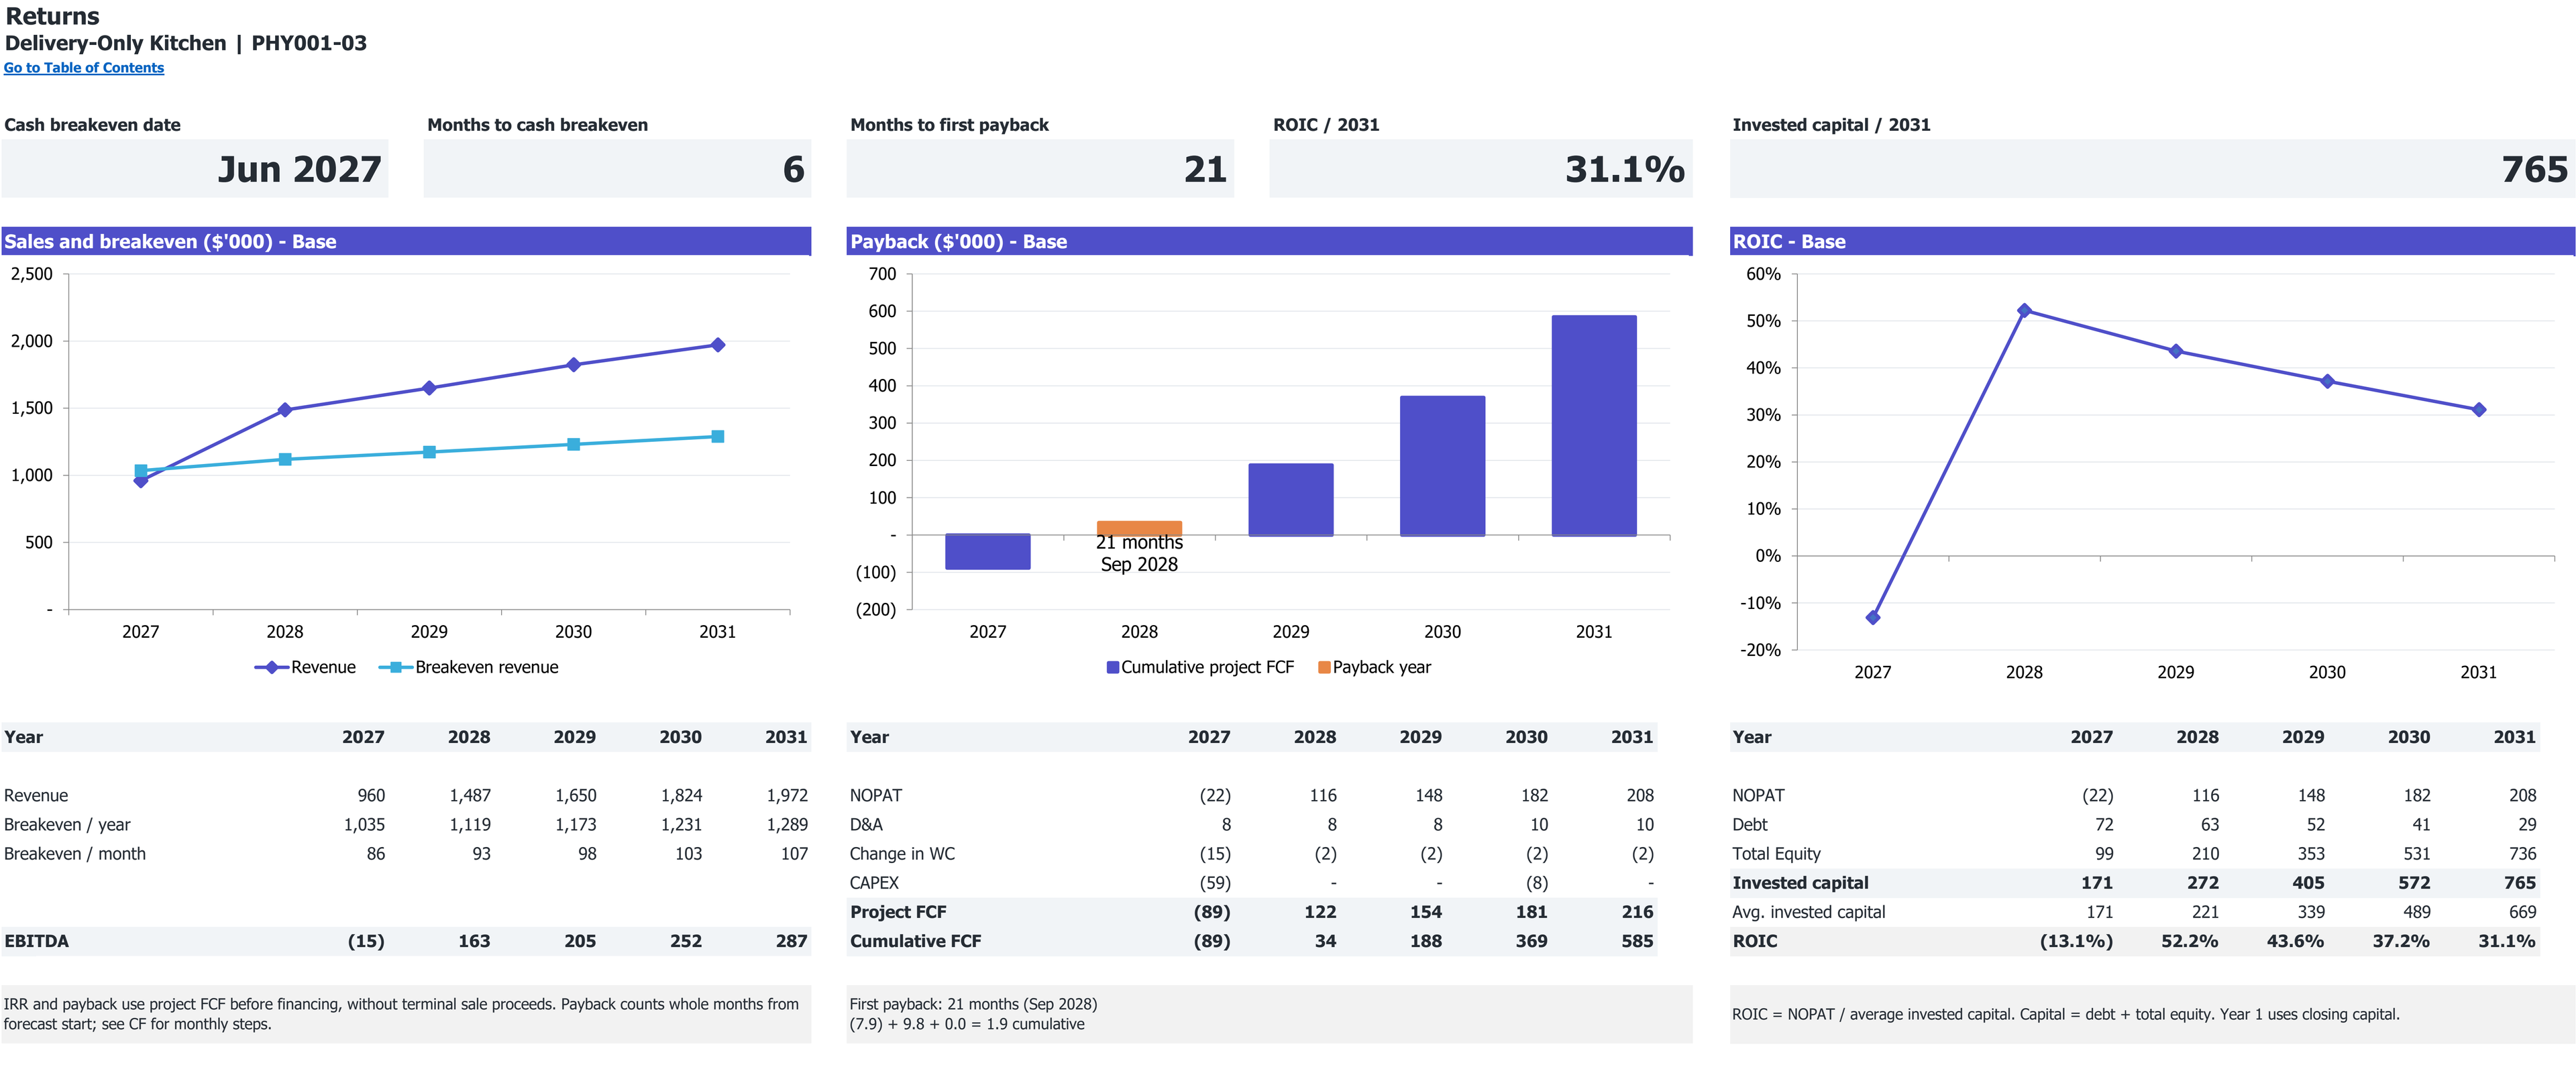
Task: Select the EBITDA 2031 value 287
Action: [791, 941]
